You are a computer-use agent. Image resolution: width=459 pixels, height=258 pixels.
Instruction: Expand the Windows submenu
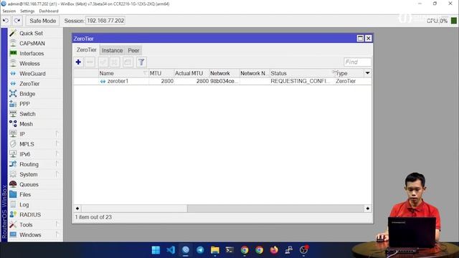tap(57, 235)
